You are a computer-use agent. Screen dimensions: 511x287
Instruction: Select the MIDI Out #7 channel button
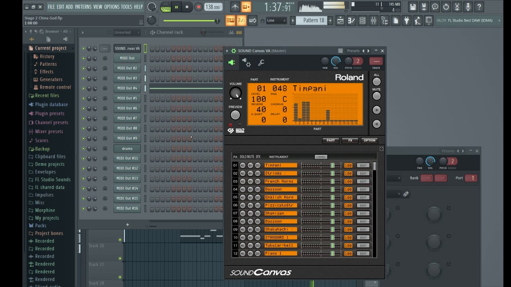(127, 118)
